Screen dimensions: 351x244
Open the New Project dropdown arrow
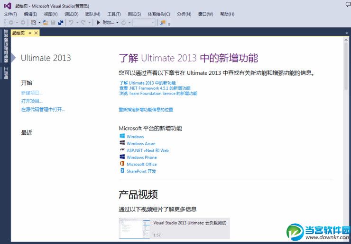pyautogui.click(x=39, y=23)
